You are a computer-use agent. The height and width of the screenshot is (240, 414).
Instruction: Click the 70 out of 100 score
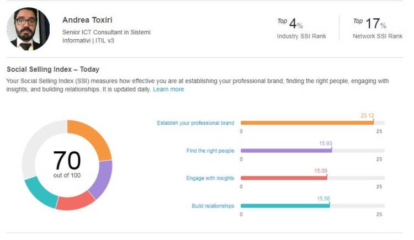click(67, 164)
